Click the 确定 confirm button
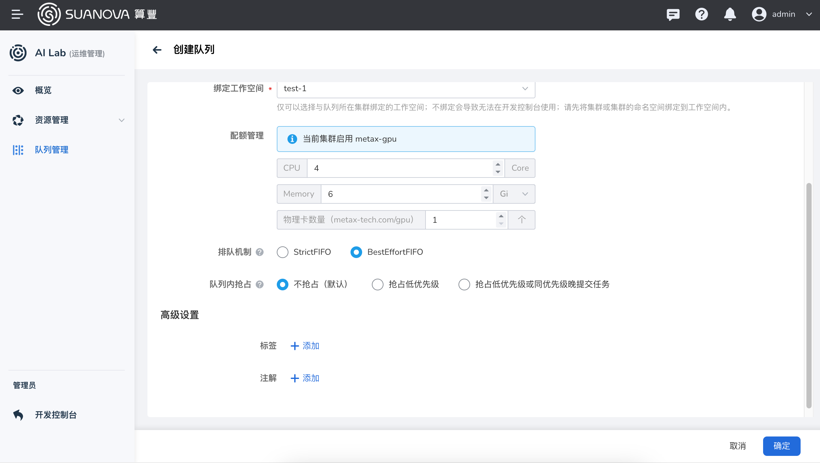The width and height of the screenshot is (820, 463). 782,446
